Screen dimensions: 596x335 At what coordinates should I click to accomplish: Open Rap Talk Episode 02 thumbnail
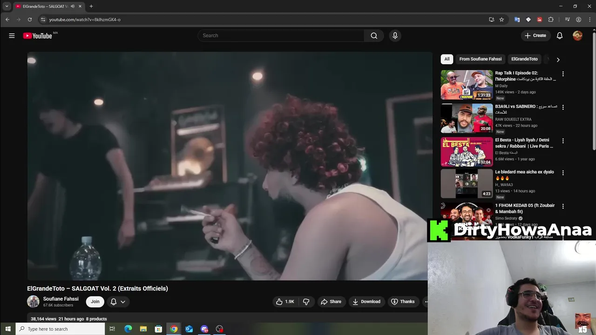(467, 85)
